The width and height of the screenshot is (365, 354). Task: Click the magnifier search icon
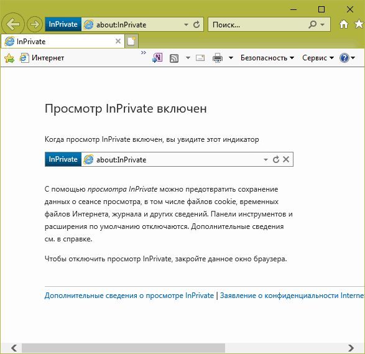[x=312, y=24]
